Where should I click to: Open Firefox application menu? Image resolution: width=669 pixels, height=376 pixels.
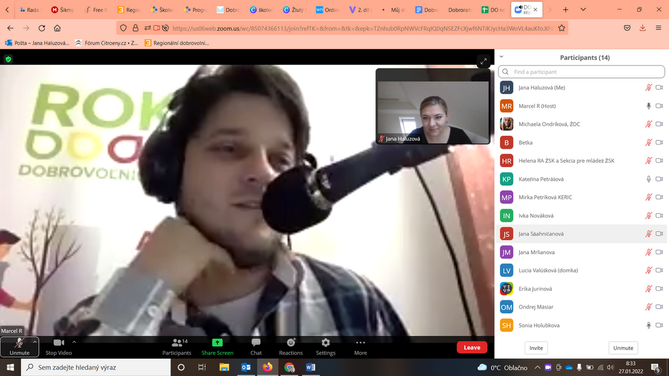tap(658, 28)
